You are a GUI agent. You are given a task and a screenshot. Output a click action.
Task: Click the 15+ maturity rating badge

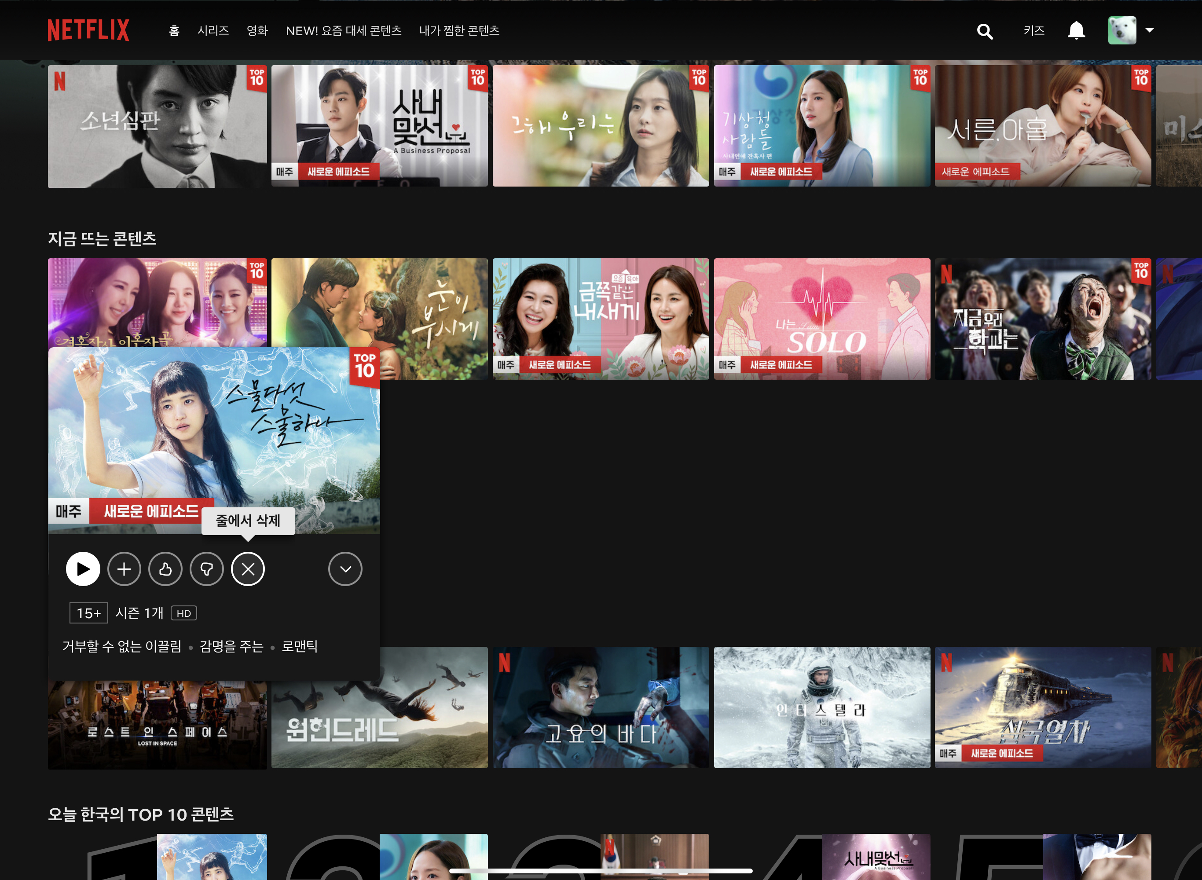[x=89, y=613]
